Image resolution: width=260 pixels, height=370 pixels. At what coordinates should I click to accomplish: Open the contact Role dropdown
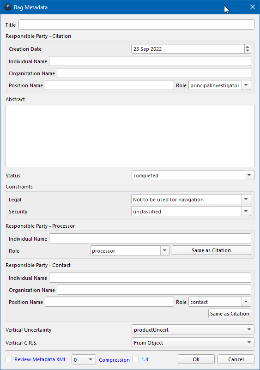[246, 302]
